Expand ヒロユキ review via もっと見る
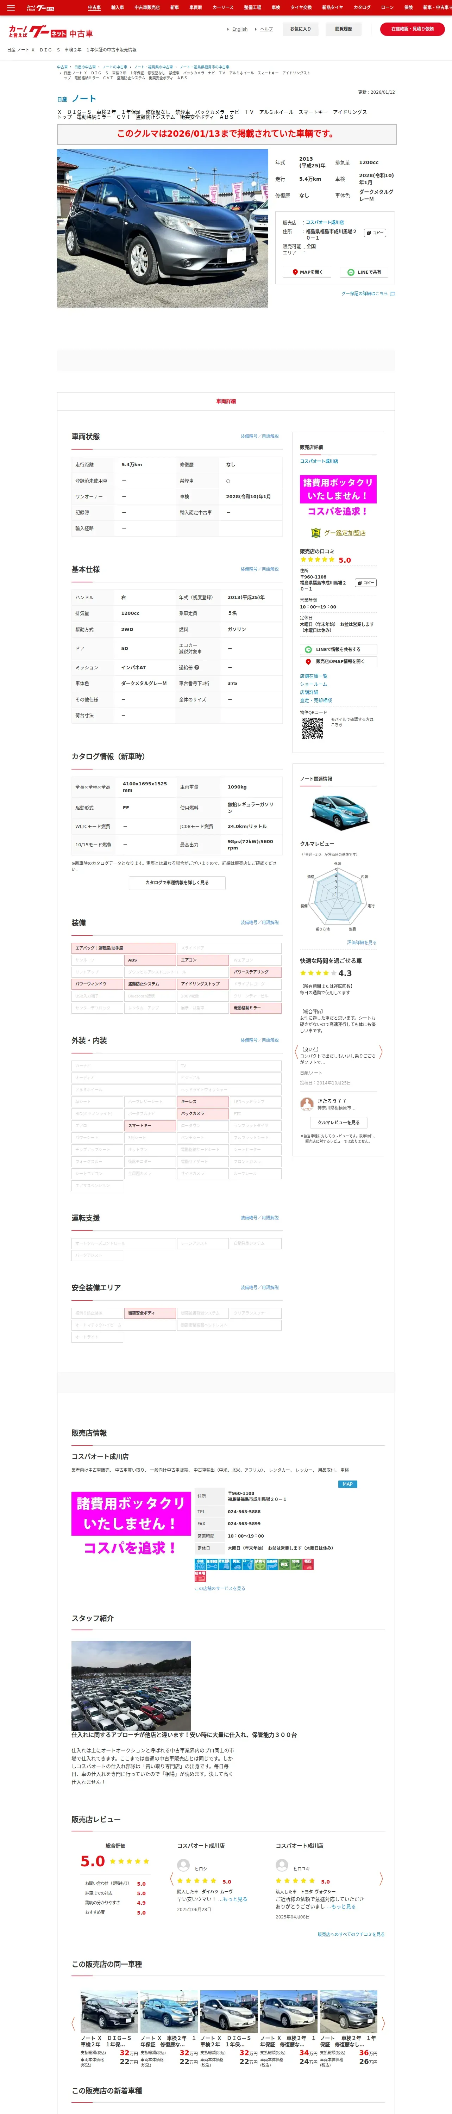This screenshot has height=2114, width=452. (x=341, y=1906)
